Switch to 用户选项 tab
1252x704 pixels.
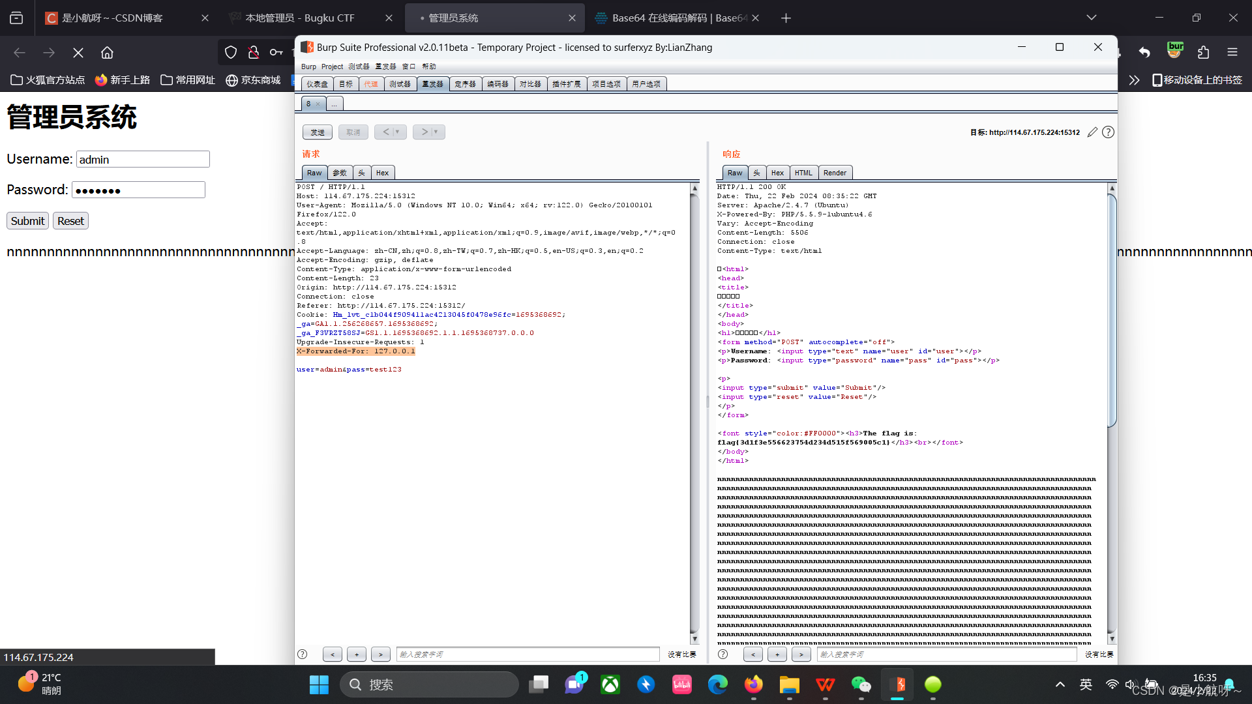point(646,84)
